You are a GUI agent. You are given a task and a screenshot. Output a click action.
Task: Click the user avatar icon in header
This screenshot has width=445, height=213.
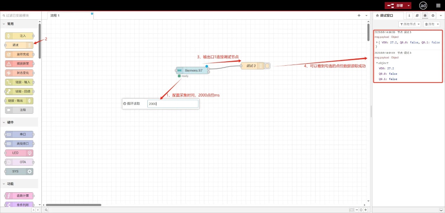coord(423,5)
